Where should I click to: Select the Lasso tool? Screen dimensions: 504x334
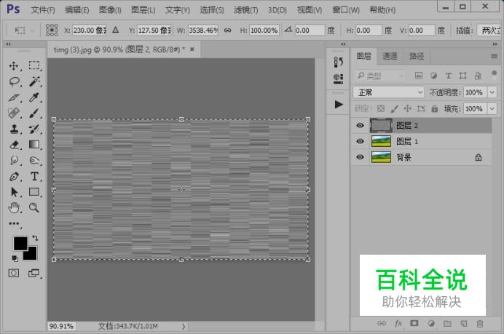(14, 81)
